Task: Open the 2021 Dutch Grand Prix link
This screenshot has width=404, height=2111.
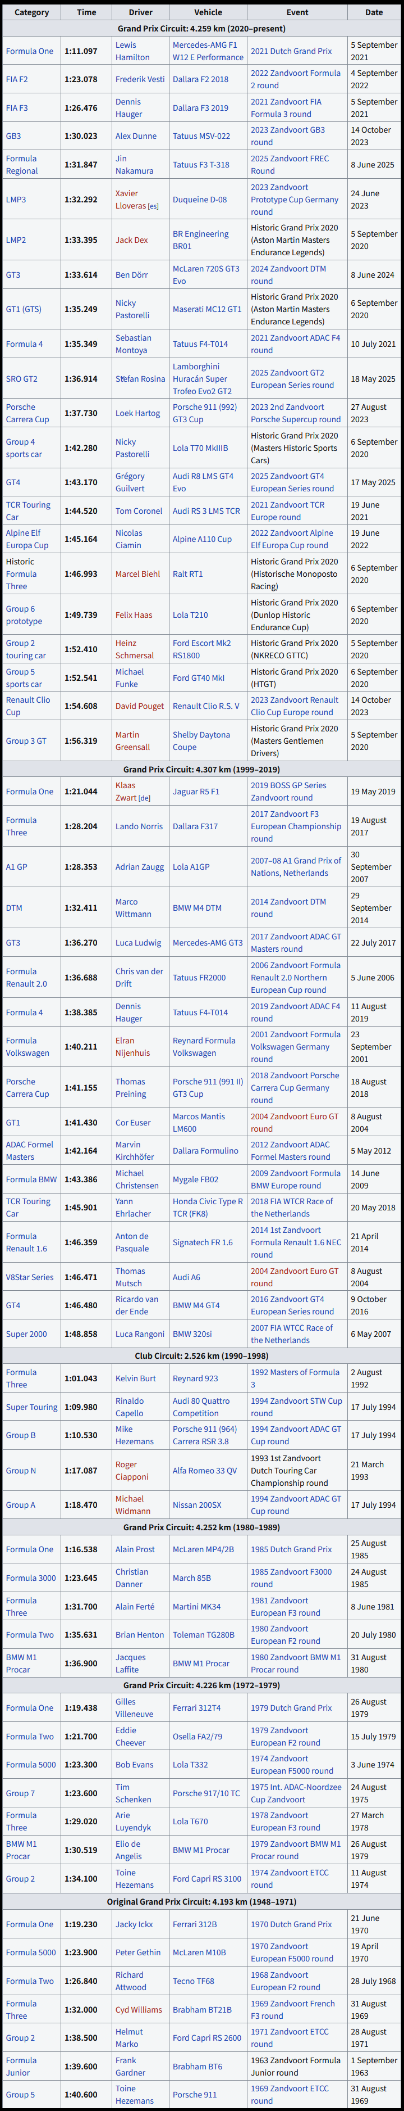Action: coord(291,51)
